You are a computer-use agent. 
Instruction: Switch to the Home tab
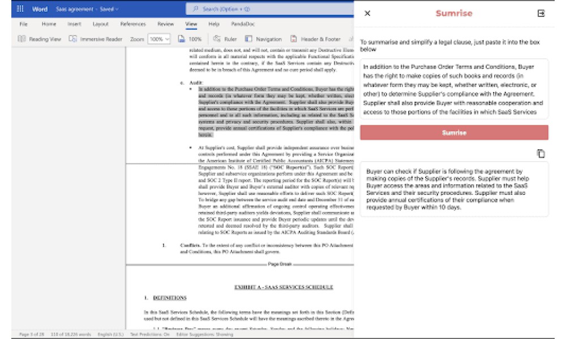(x=49, y=24)
